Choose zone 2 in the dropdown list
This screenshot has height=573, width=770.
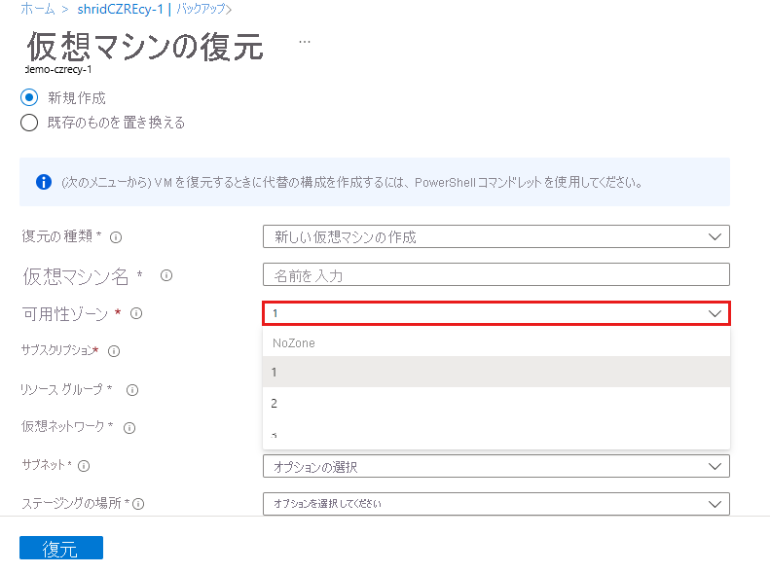pos(496,403)
